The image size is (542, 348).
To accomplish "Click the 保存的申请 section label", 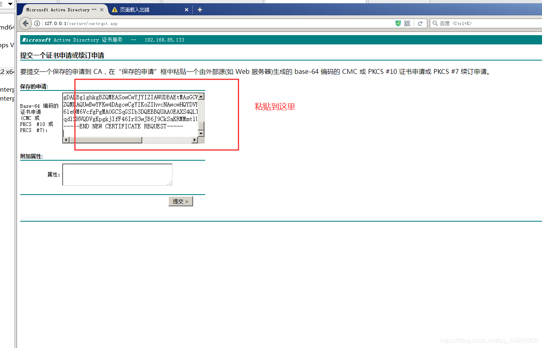I will tap(34, 86).
